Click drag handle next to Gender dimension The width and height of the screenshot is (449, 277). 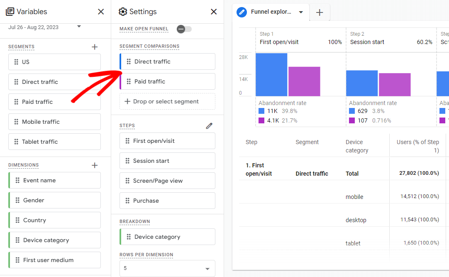click(x=17, y=200)
